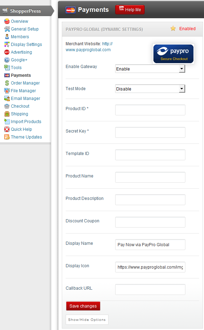This screenshot has width=204, height=330.
Task: Focus the Secret Key input field
Action: [x=150, y=132]
